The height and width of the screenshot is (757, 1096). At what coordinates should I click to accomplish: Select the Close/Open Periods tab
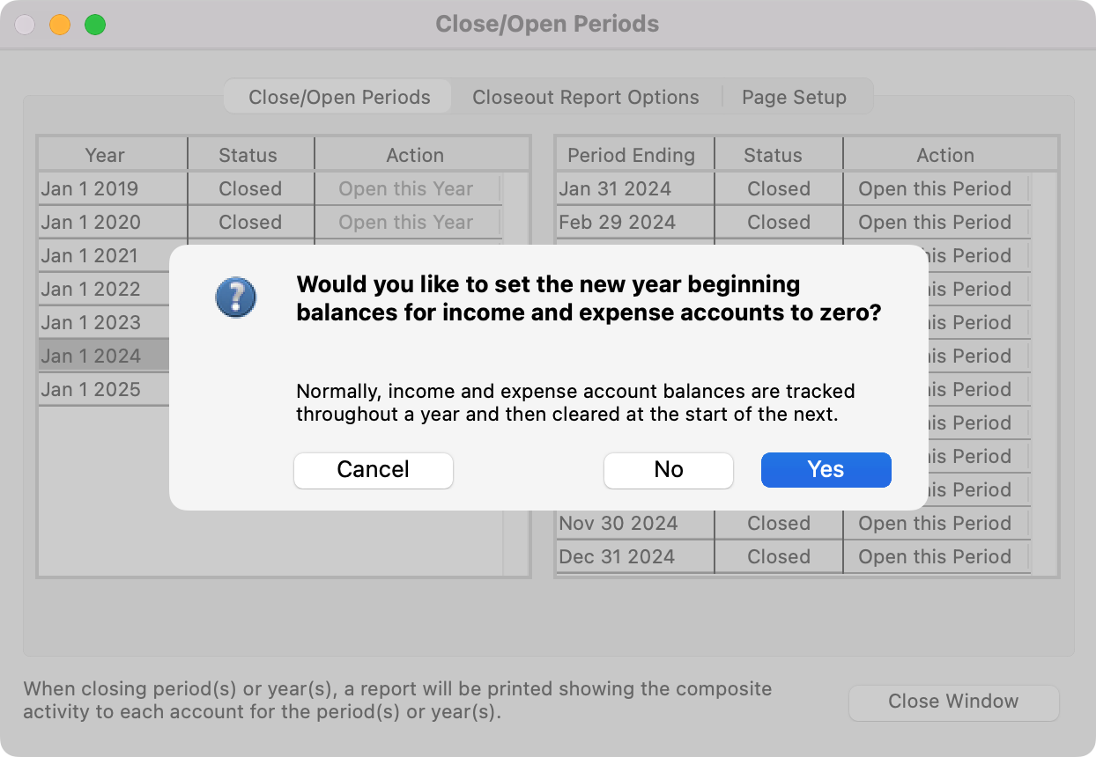339,97
